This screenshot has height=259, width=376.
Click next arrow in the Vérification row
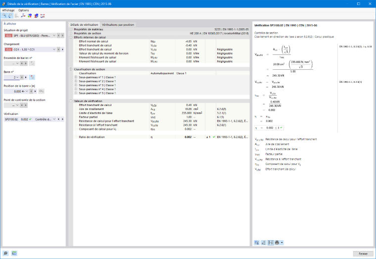click(x=62, y=119)
